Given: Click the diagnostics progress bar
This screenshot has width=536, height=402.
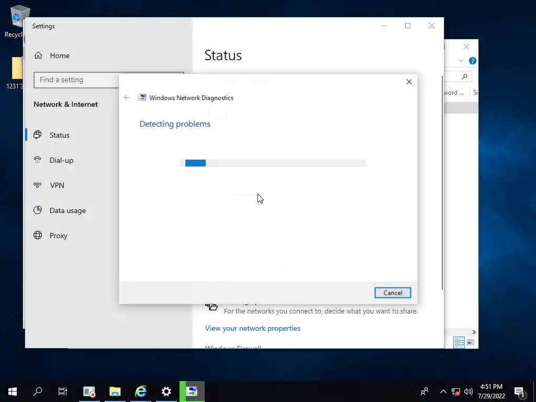Looking at the screenshot, I should pyautogui.click(x=273, y=163).
